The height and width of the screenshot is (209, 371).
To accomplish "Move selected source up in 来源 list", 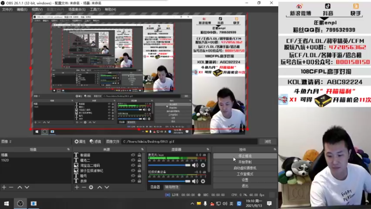I will point(100,187).
